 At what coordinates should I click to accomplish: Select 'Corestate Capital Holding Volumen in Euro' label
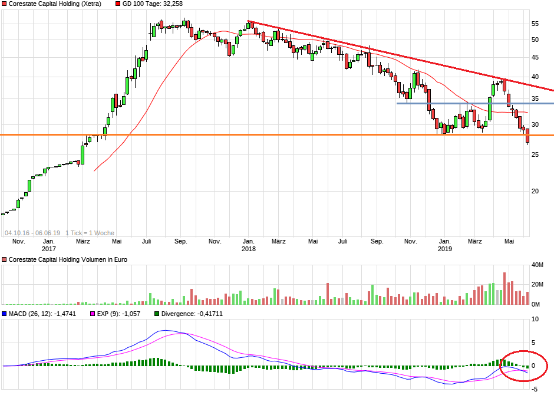tap(68, 259)
